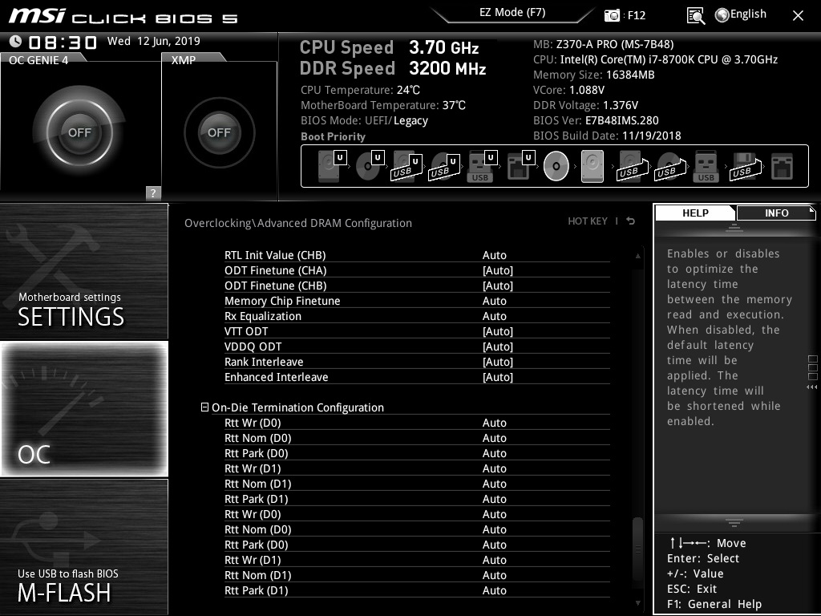Click the BIOS Ver E7B48IMS.280 text
Screen dimensions: 821x616
[x=596, y=120]
